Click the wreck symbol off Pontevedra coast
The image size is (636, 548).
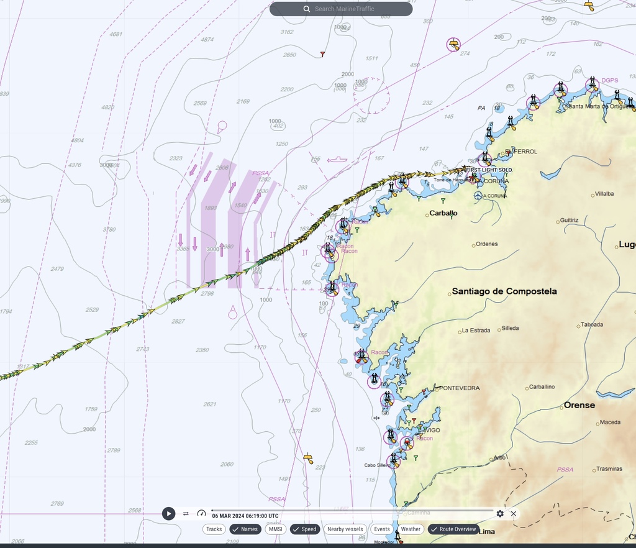(x=376, y=418)
